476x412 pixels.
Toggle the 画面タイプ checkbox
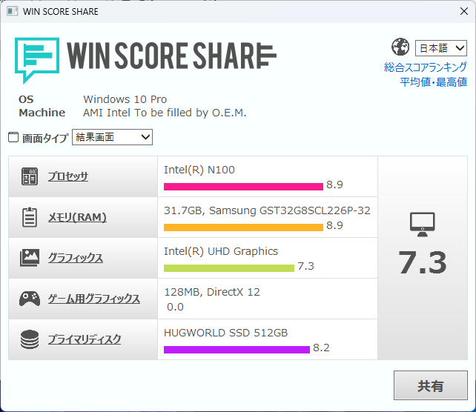13,137
